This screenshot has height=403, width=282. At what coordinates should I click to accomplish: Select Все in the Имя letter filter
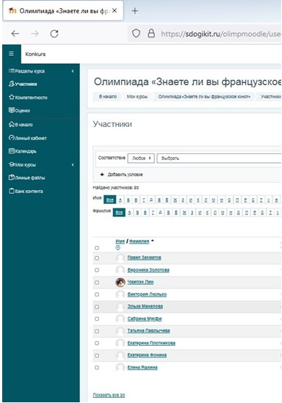click(x=109, y=200)
